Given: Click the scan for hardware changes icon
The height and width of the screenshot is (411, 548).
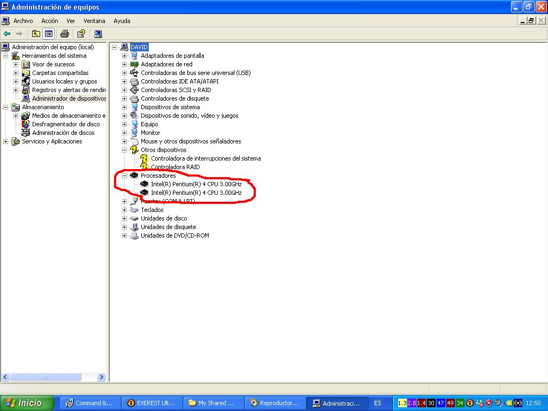Looking at the screenshot, I should pyautogui.click(x=98, y=34).
